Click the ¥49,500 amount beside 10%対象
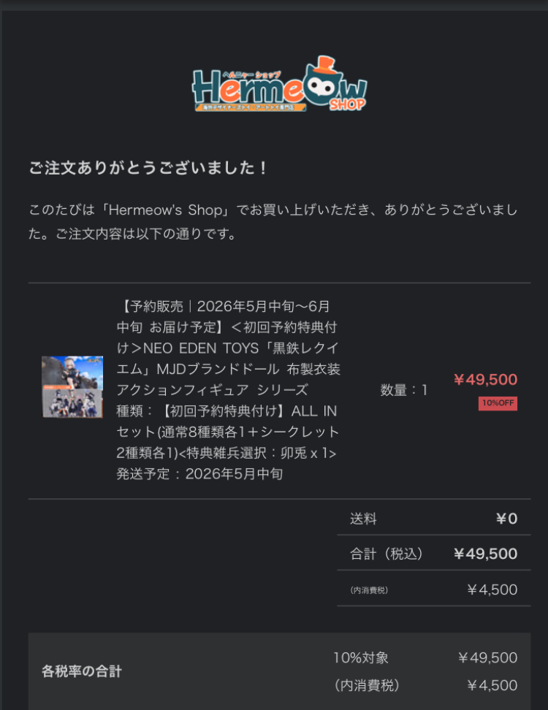The width and height of the screenshot is (548, 710). point(488,657)
